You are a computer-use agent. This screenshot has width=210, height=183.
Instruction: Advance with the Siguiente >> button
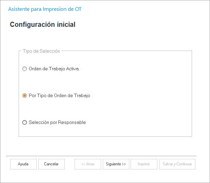116,164
